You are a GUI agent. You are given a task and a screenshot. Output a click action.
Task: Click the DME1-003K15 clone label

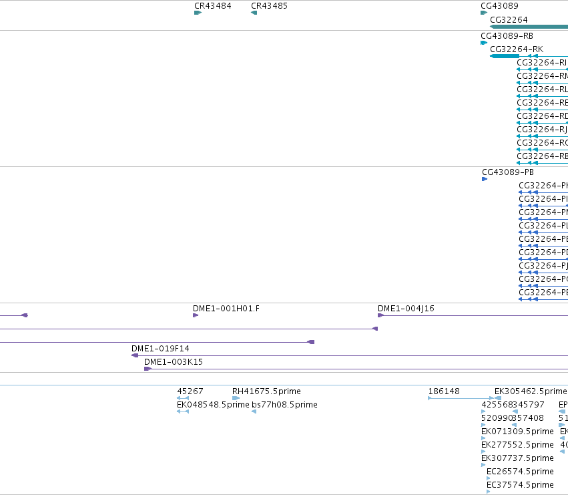tap(174, 362)
